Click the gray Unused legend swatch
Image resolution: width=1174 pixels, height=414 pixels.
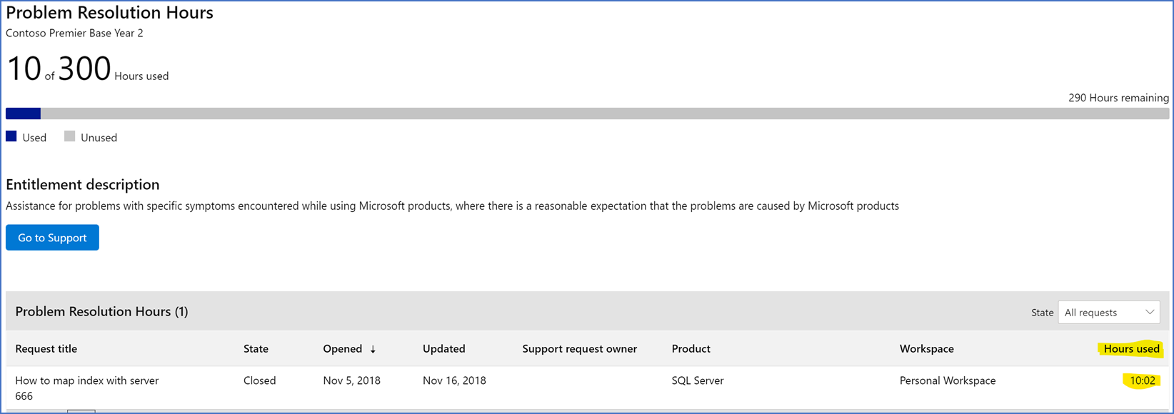69,136
